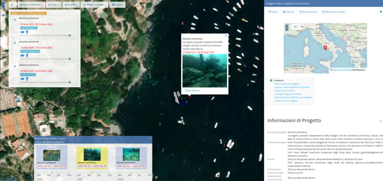Adjust opacity slider of third Aenaria sommersa layer
Viewport: 383px width, 181px height.
coord(45,82)
